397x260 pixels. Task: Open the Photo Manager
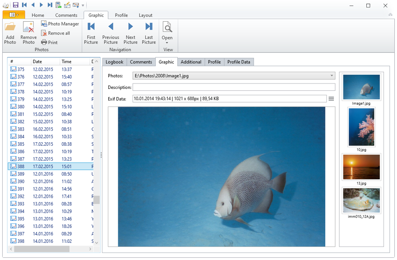click(x=60, y=24)
